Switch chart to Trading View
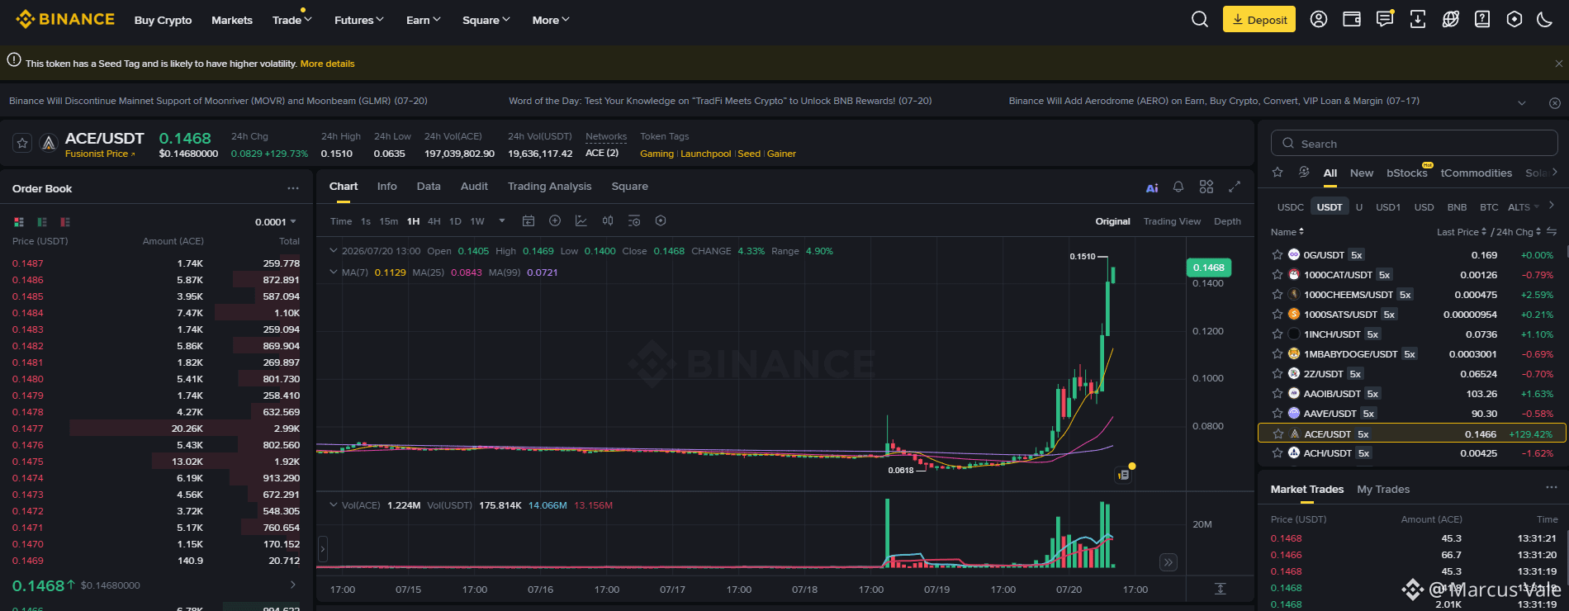 tap(1172, 221)
